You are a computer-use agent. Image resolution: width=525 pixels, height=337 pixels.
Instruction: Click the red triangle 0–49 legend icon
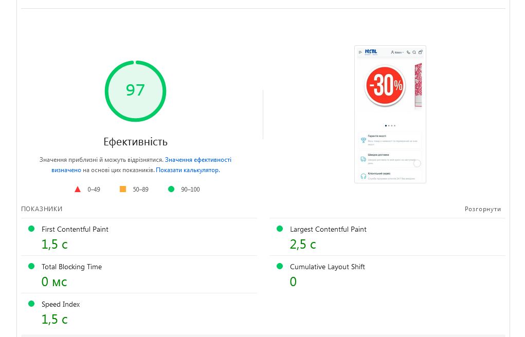[x=78, y=189]
